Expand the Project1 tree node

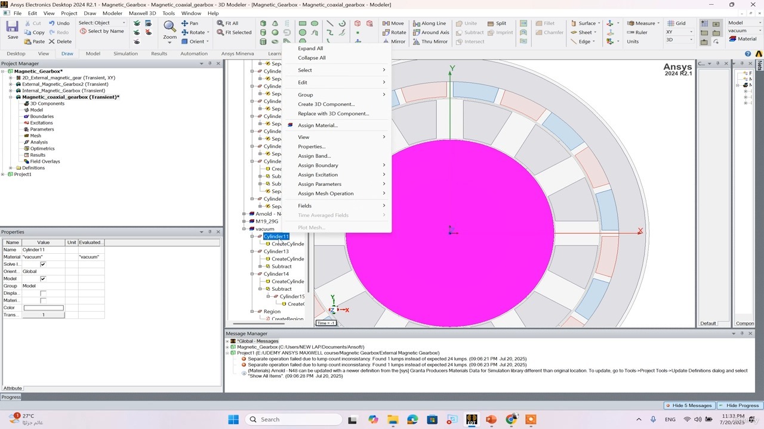pyautogui.click(x=3, y=175)
